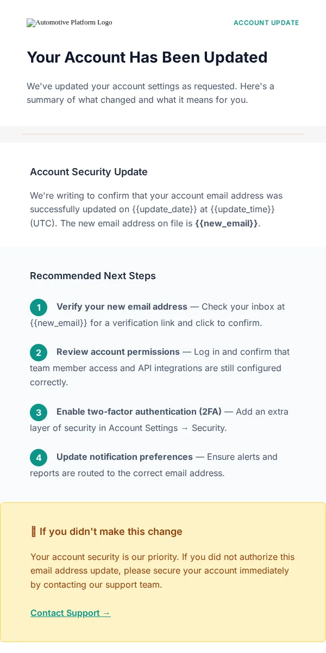
Task: Click 'If you didn't make this change' heading
Action: [x=111, y=532]
